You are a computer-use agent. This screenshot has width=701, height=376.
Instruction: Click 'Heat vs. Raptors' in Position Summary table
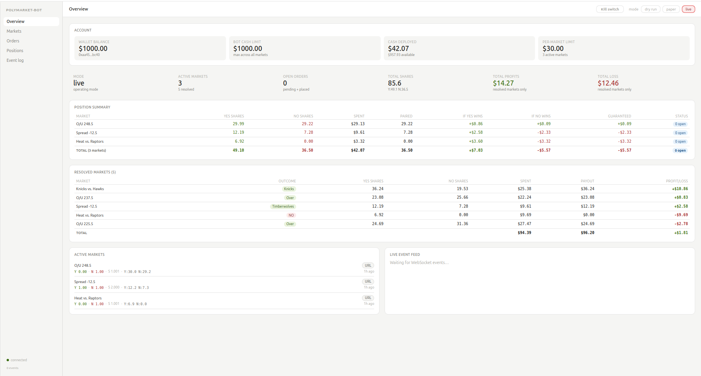tap(90, 142)
